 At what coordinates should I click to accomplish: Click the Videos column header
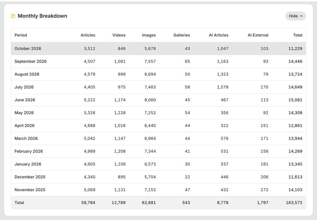pos(119,35)
